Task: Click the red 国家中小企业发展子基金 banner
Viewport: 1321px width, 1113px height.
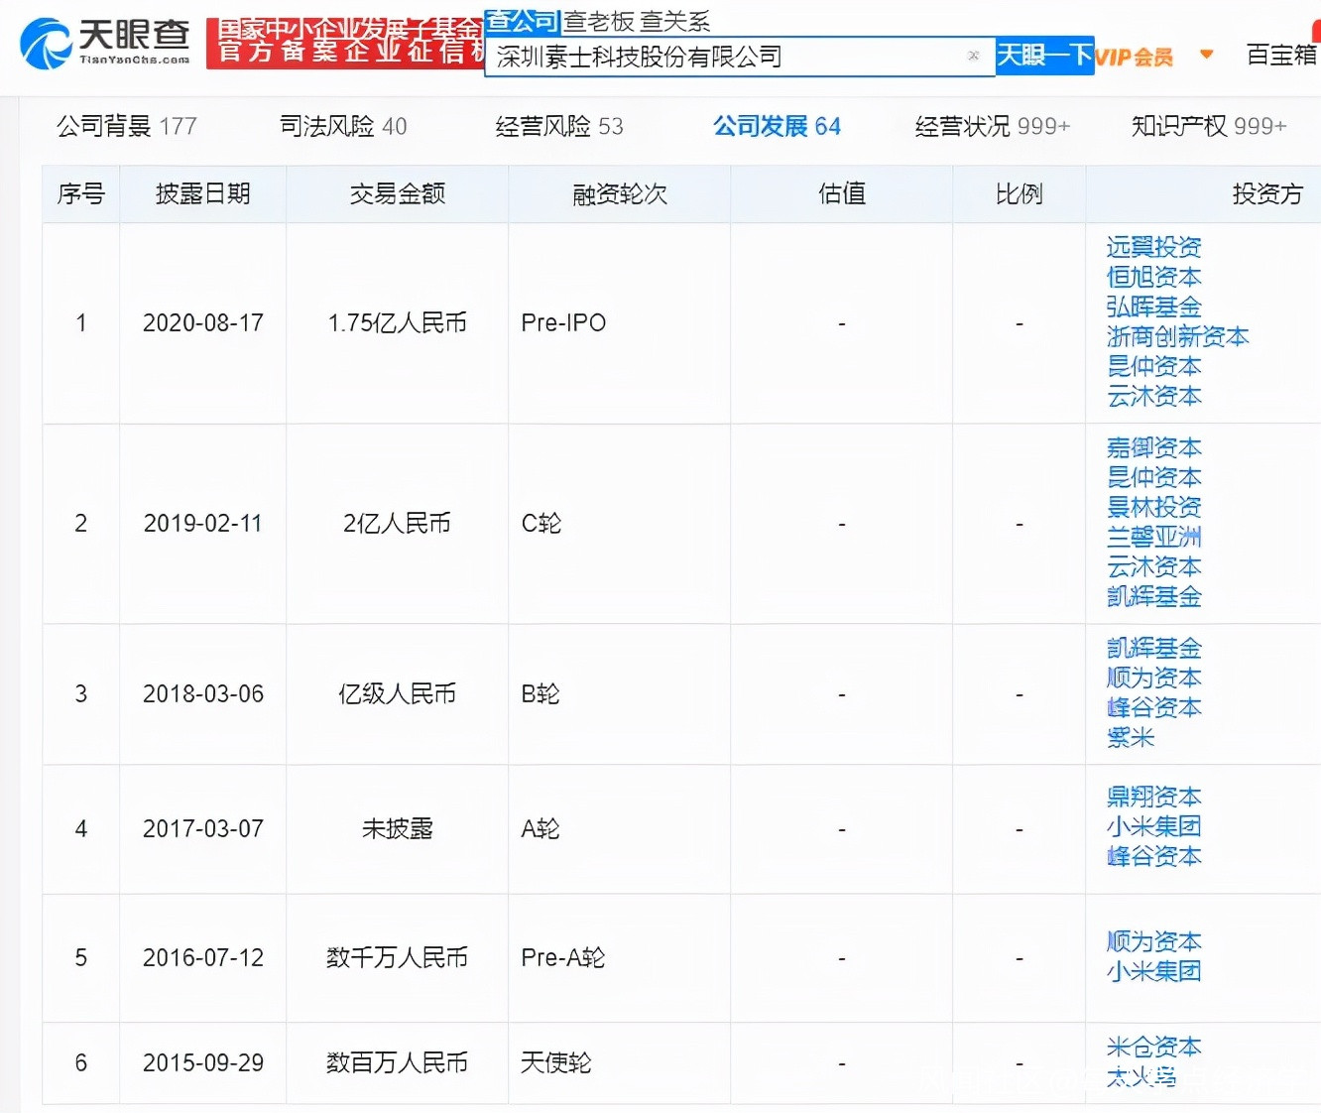Action: tap(345, 43)
